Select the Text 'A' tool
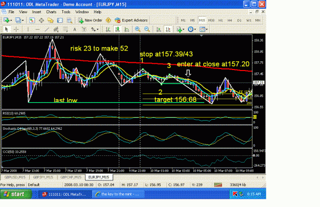The height and width of the screenshot is (207, 320). pos(75,29)
